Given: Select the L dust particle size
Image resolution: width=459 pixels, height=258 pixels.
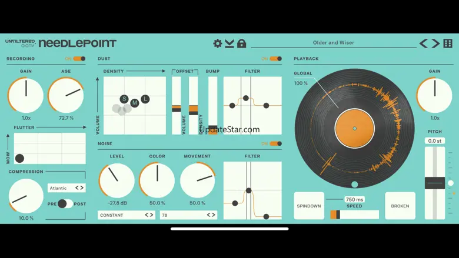Looking at the screenshot, I should coord(145,99).
